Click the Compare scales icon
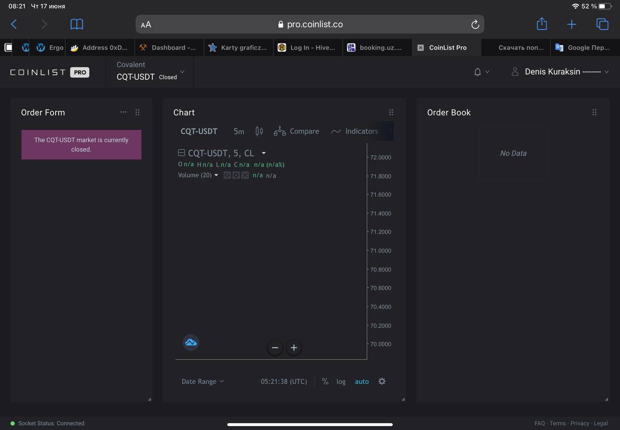This screenshot has width=620, height=430. (x=279, y=131)
